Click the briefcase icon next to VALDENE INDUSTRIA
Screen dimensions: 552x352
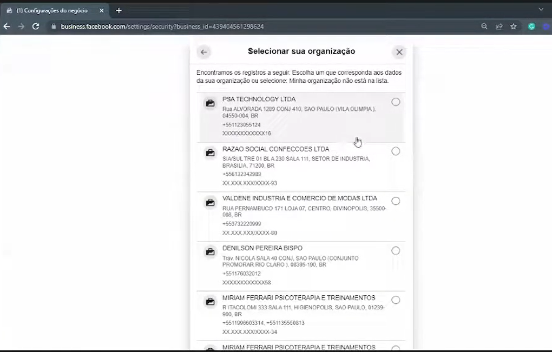(210, 203)
